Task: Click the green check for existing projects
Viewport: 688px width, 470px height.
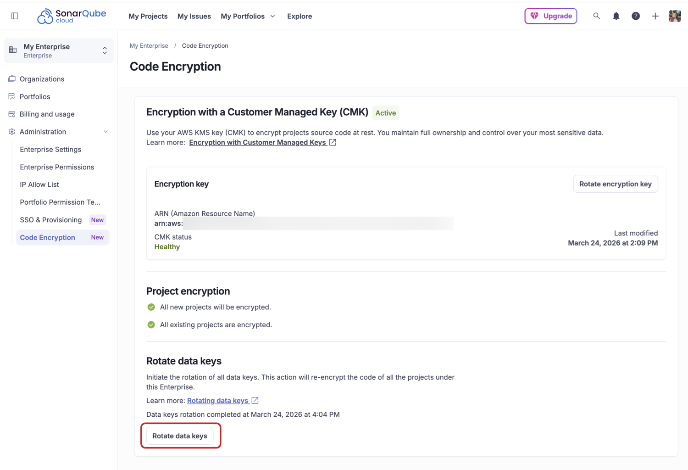Action: tap(151, 325)
